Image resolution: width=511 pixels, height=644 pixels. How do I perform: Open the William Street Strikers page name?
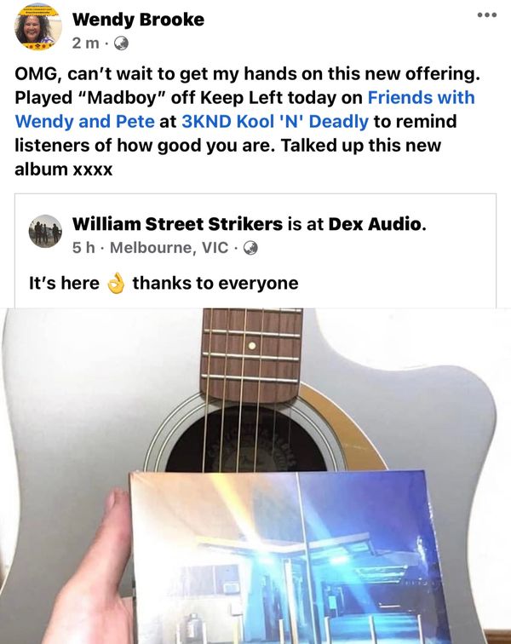tap(177, 224)
